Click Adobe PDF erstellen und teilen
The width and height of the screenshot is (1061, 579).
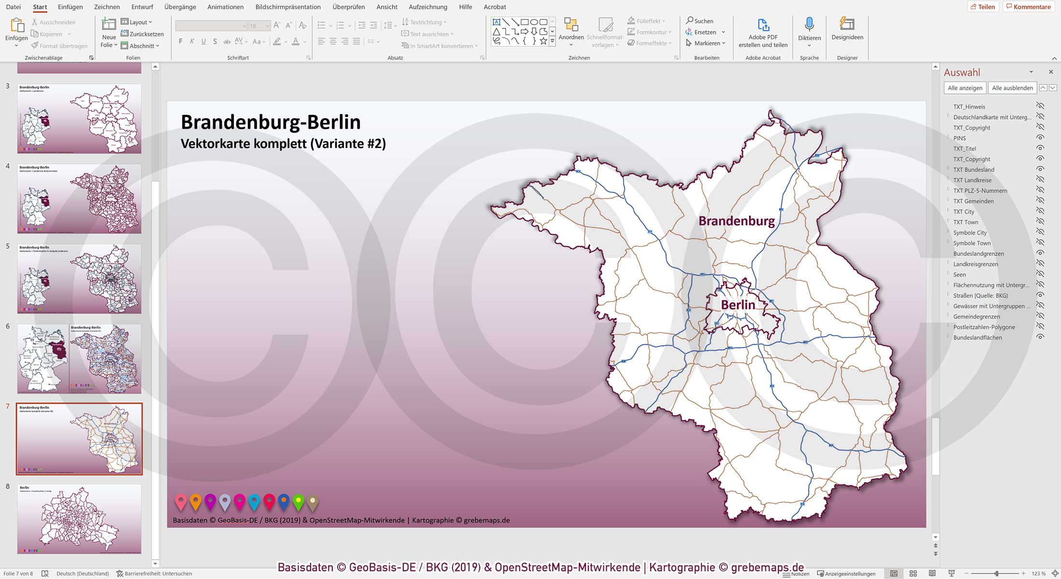coord(763,31)
